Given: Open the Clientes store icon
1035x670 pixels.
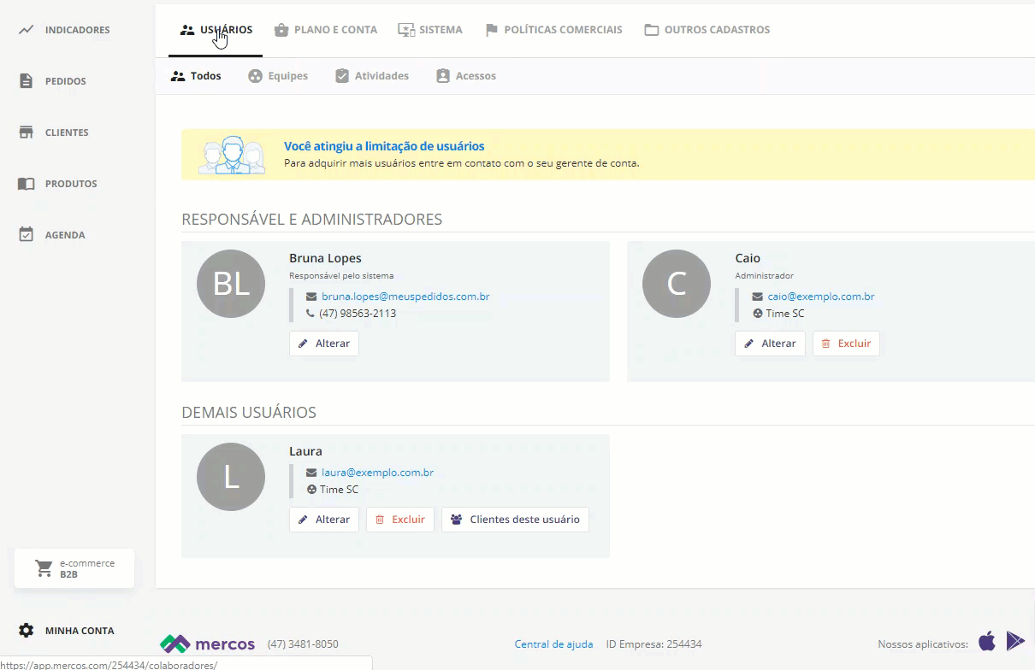Looking at the screenshot, I should (x=27, y=132).
